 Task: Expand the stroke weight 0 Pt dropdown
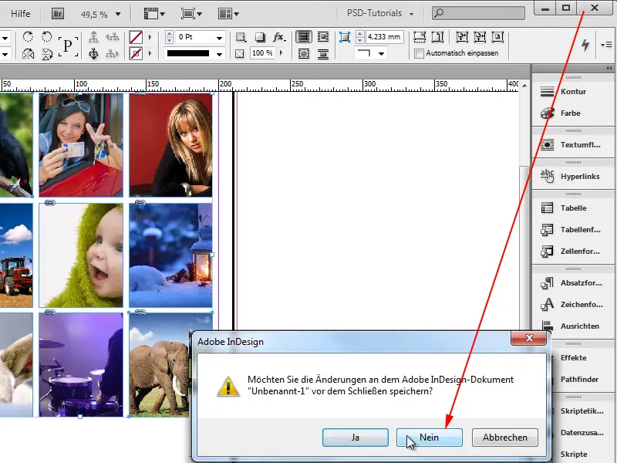tap(219, 38)
